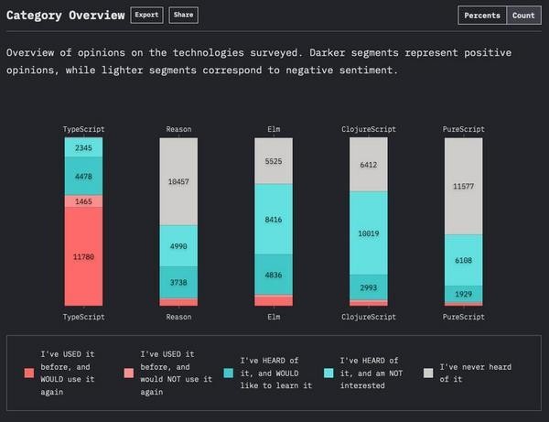This screenshot has width=549, height=422.
Task: Switch chart to Percents view
Action: click(482, 16)
